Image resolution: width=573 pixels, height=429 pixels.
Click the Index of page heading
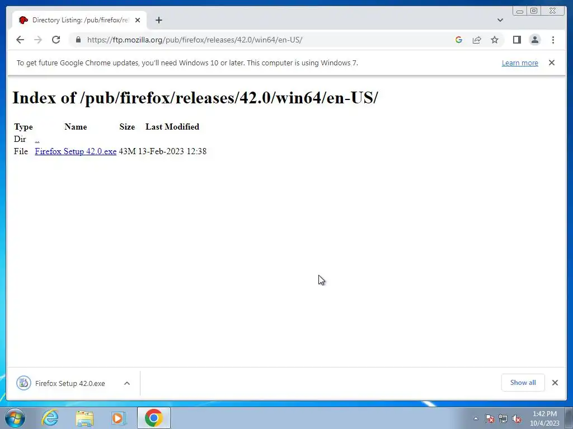(195, 98)
